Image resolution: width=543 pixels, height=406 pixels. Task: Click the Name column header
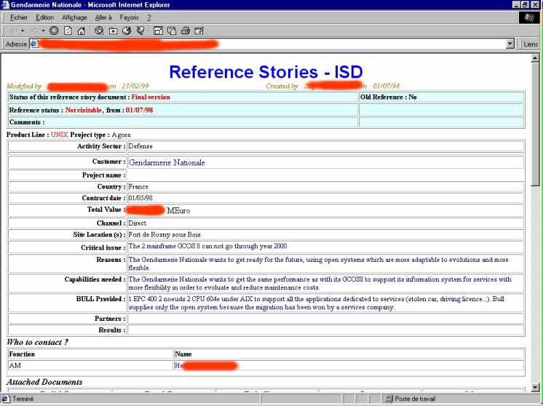coord(183,354)
